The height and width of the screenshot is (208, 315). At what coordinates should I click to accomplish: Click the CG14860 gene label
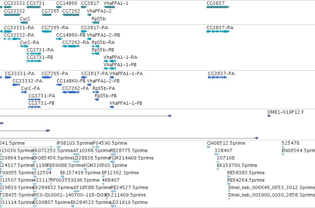(67, 3)
